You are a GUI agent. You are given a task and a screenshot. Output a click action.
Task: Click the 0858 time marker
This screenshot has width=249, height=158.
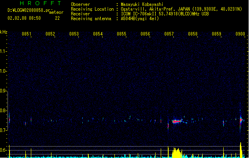[x=193, y=34]
